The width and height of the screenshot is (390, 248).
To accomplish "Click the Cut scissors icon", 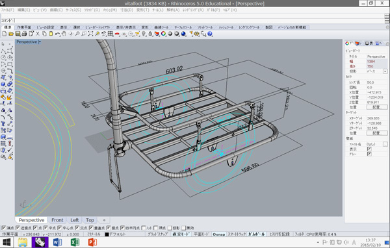I will click(x=38, y=34).
